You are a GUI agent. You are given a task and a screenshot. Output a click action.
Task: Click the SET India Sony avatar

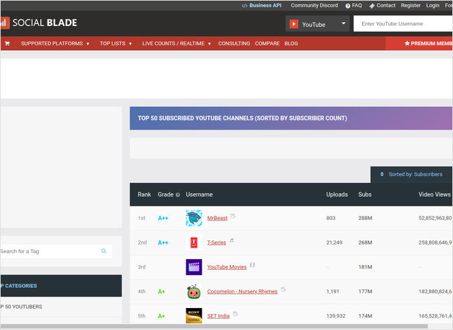point(194,315)
